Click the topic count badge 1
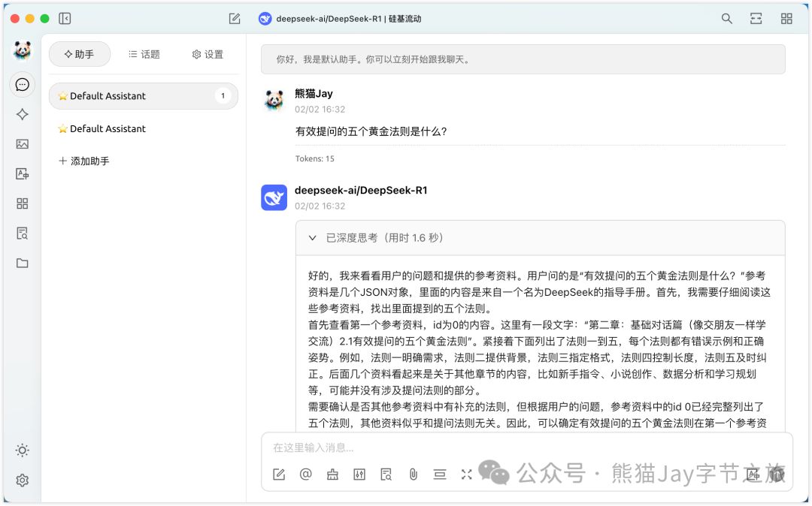This screenshot has height=506, width=812. pyautogui.click(x=223, y=95)
